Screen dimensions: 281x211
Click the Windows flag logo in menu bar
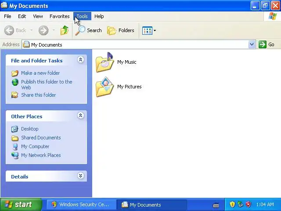coord(273,16)
